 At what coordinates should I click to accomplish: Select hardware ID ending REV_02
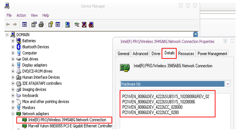pos(166,97)
